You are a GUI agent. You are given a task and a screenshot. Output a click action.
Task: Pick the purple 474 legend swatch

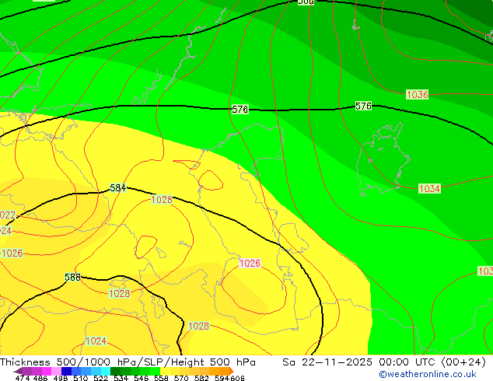(26, 371)
